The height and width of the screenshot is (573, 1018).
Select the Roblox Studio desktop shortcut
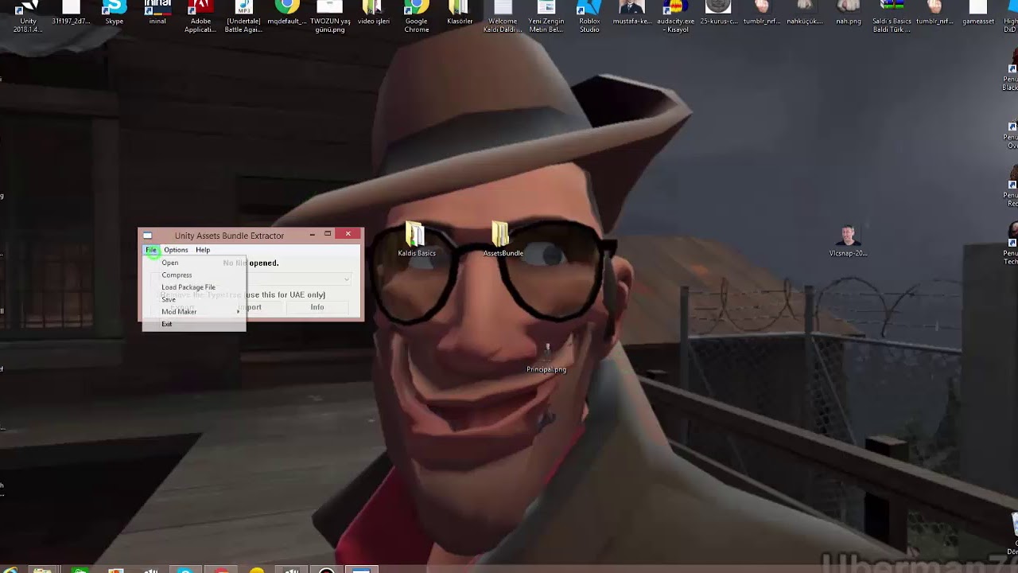click(589, 16)
